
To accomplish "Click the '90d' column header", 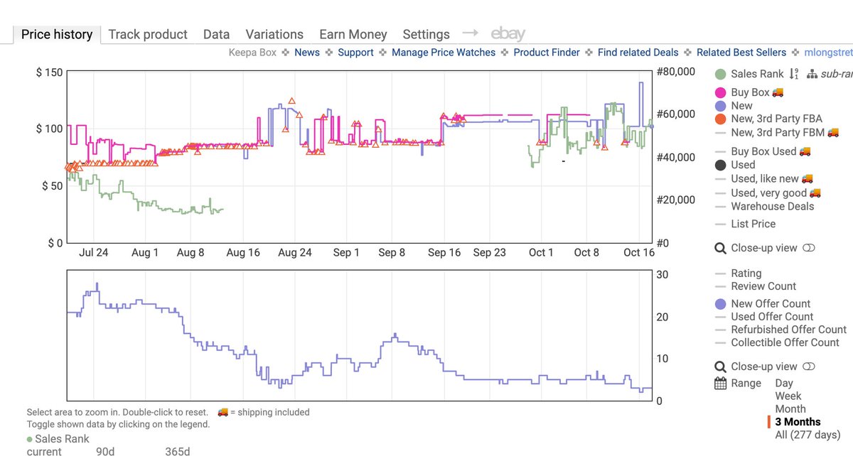I will pyautogui.click(x=107, y=451).
